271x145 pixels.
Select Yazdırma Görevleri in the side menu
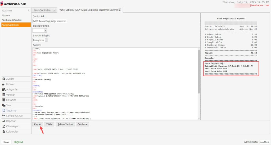click(12, 20)
